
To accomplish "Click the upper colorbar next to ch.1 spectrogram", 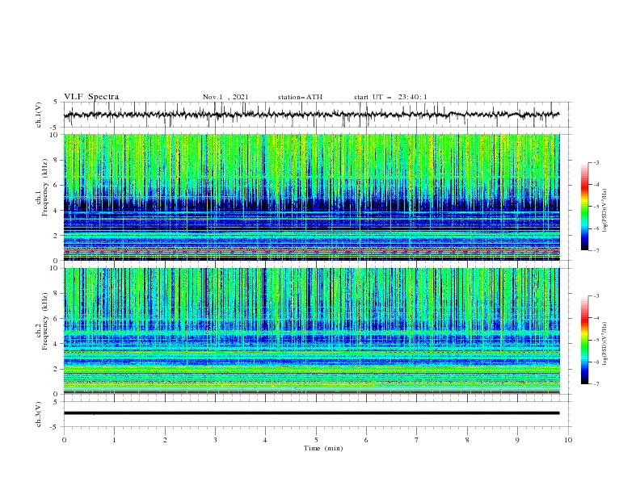I will [x=584, y=206].
